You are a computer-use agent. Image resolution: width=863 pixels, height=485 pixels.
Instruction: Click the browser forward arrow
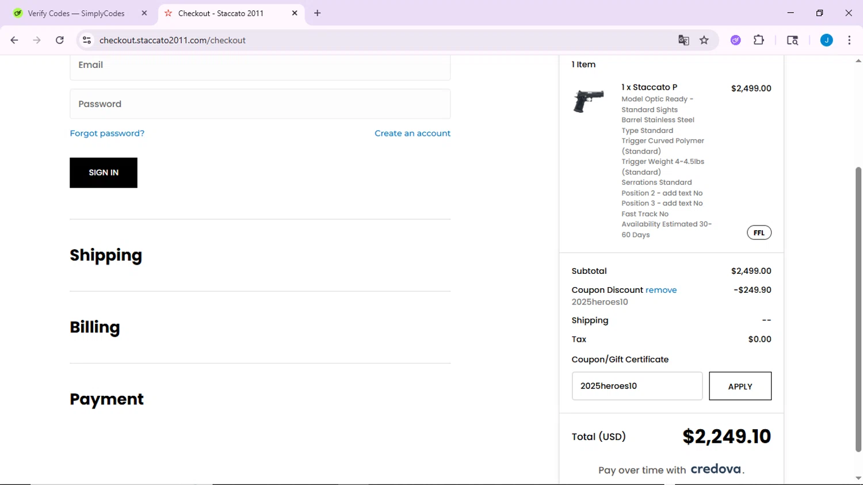[37, 40]
